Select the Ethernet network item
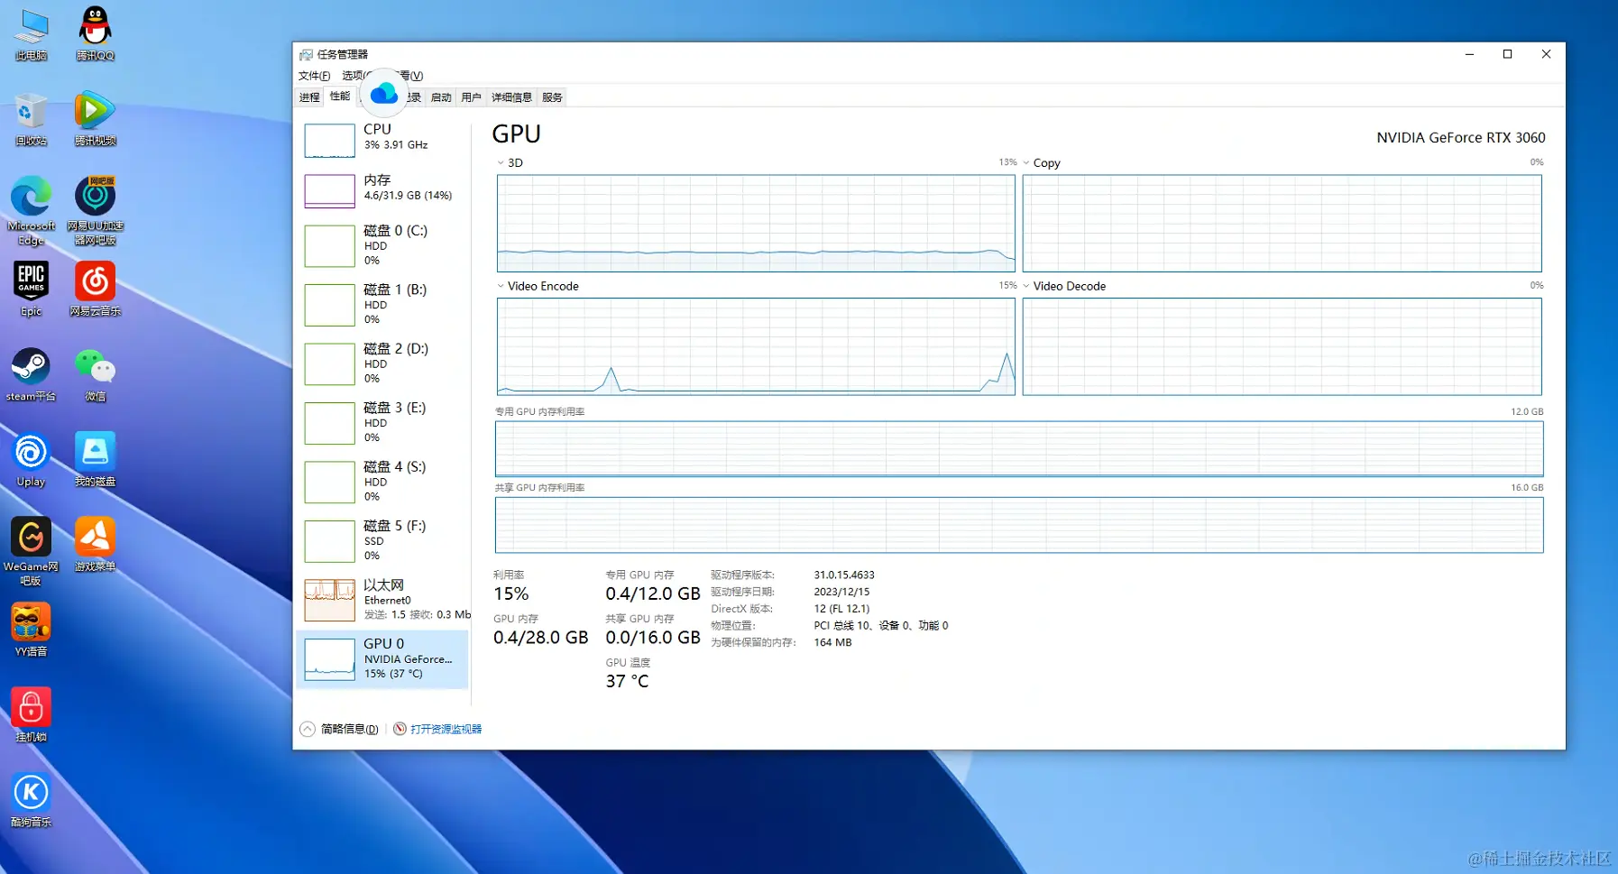The image size is (1618, 874). 382,600
